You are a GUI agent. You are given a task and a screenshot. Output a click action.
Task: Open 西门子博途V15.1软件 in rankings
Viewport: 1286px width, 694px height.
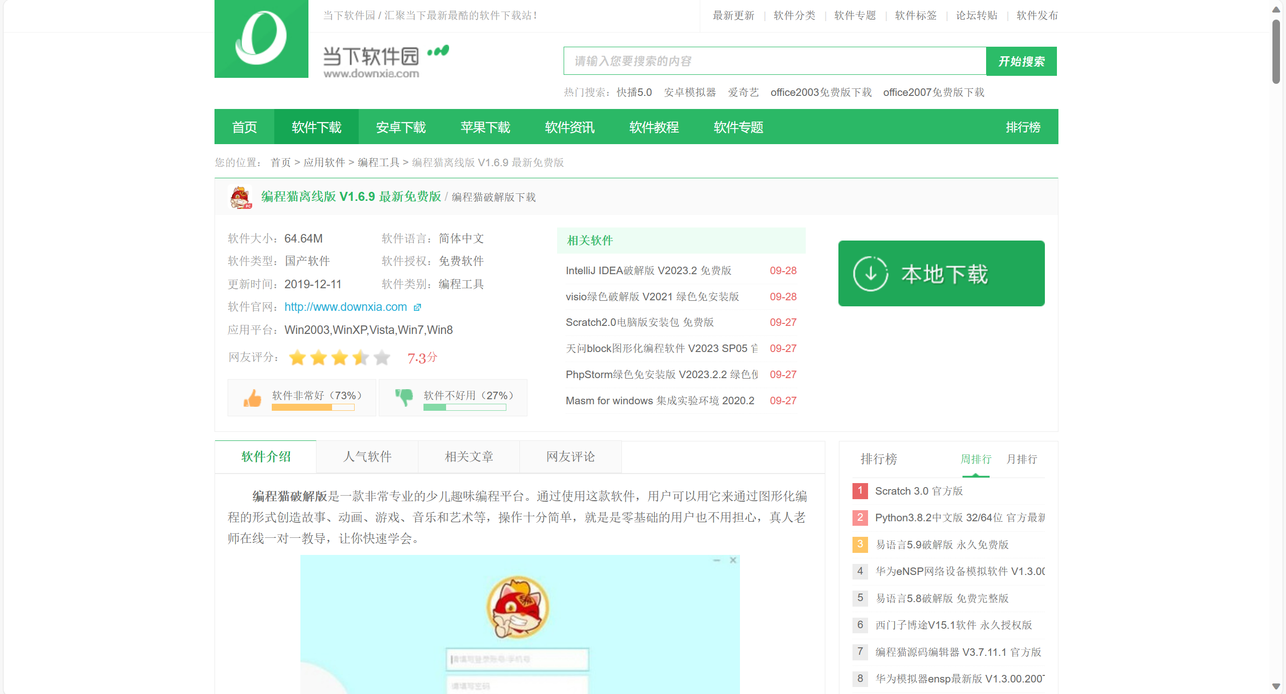point(953,625)
